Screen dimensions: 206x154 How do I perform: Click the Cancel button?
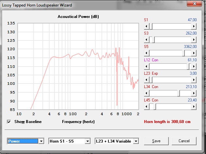pos(184,141)
